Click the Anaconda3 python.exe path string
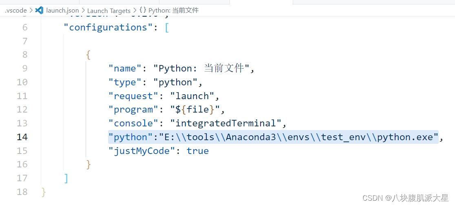 click(x=298, y=137)
